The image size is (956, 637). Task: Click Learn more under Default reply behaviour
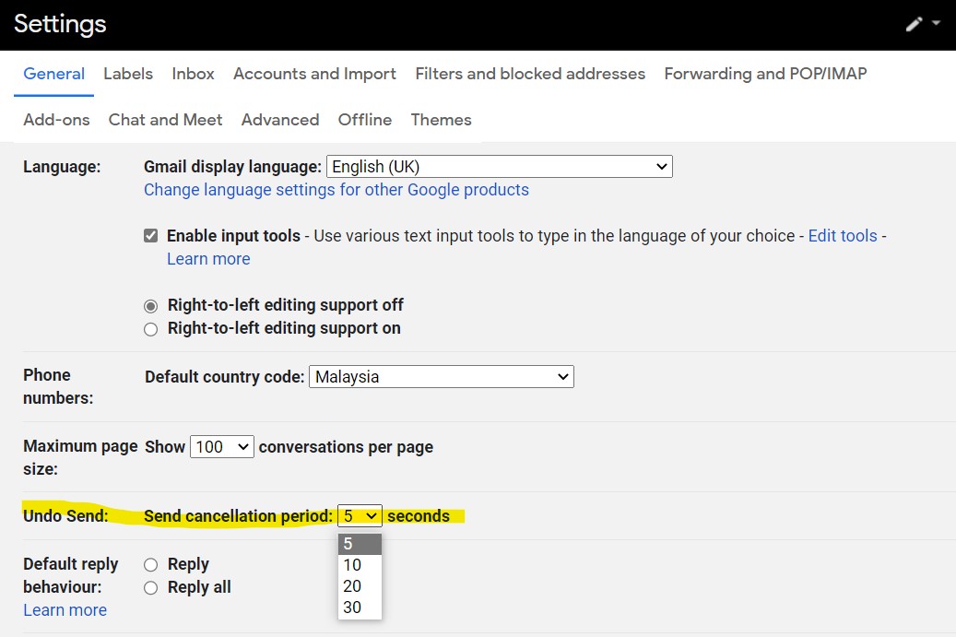65,610
